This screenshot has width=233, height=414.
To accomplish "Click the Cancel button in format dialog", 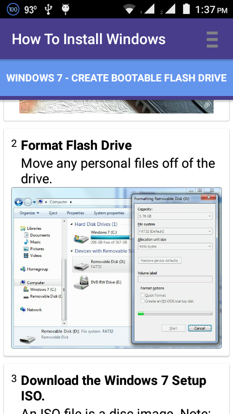I will click(x=200, y=328).
